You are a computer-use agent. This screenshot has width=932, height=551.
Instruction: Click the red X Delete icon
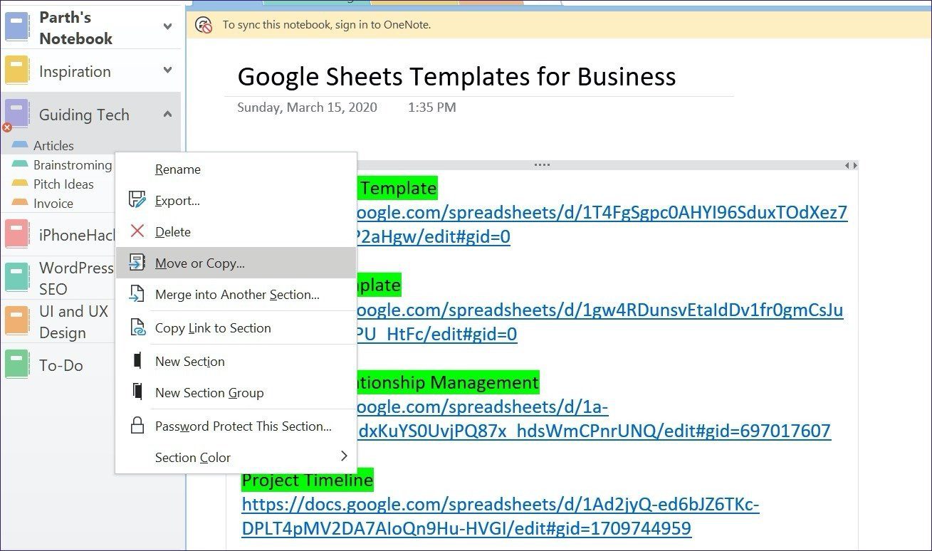pyautogui.click(x=137, y=231)
